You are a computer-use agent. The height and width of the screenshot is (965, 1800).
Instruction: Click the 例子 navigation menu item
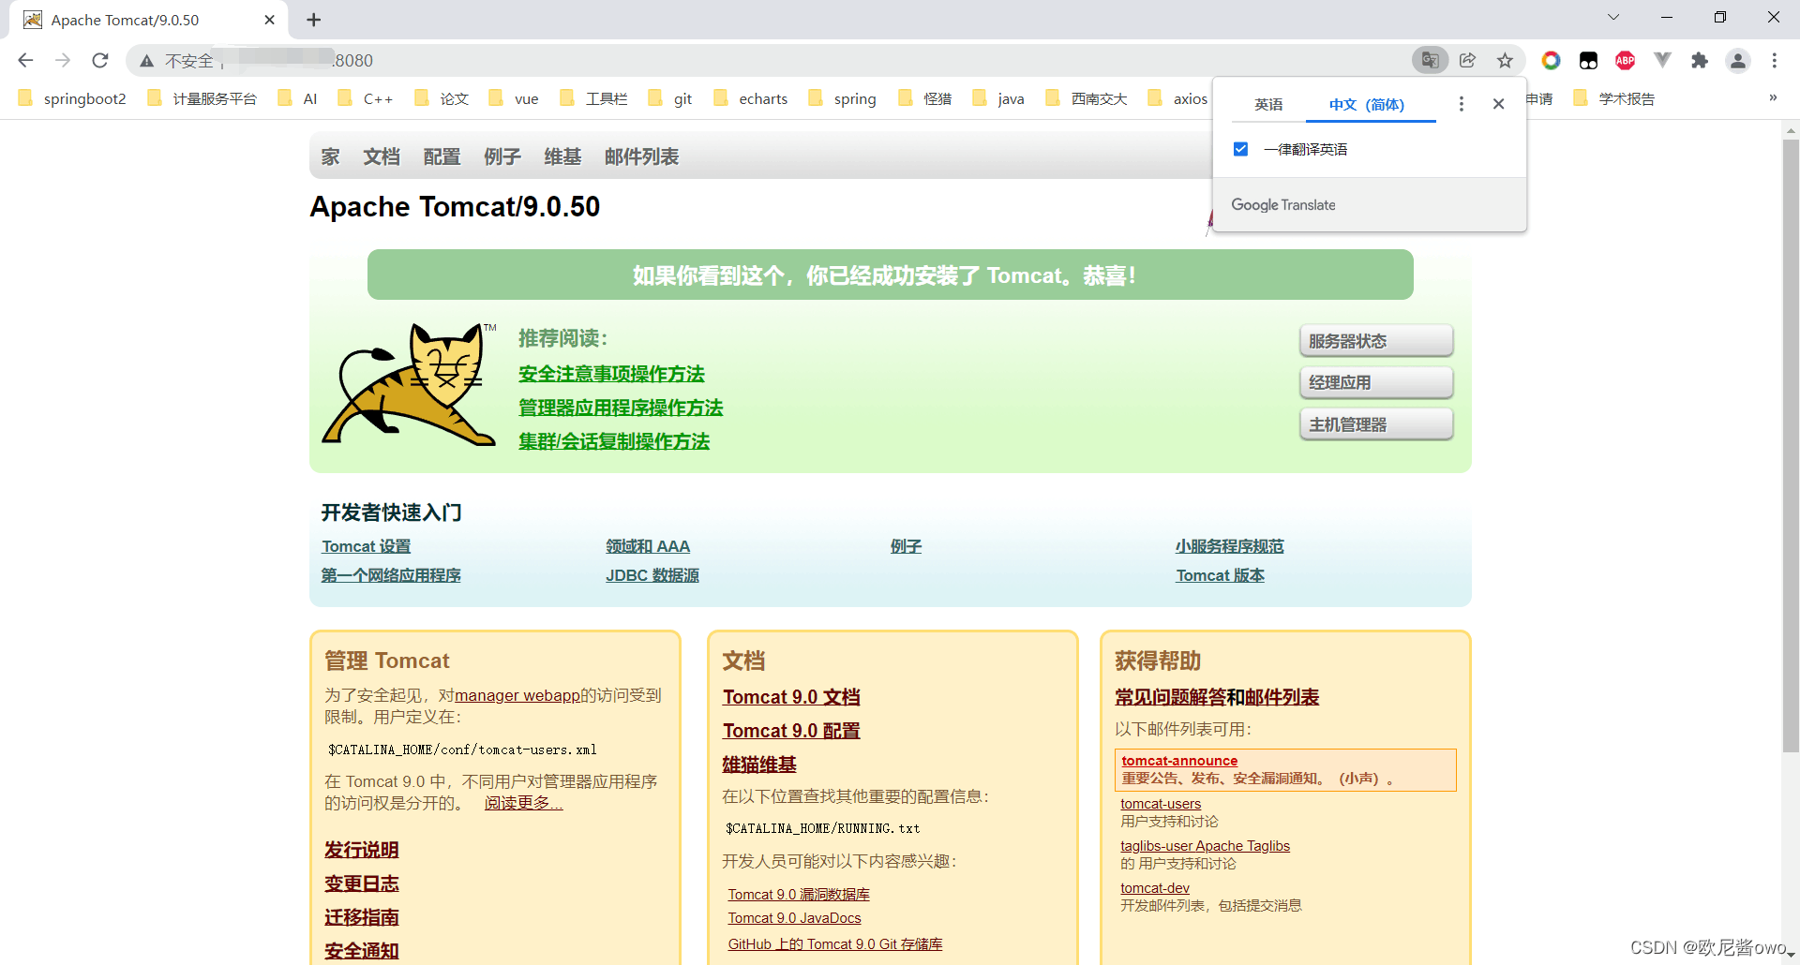click(502, 156)
